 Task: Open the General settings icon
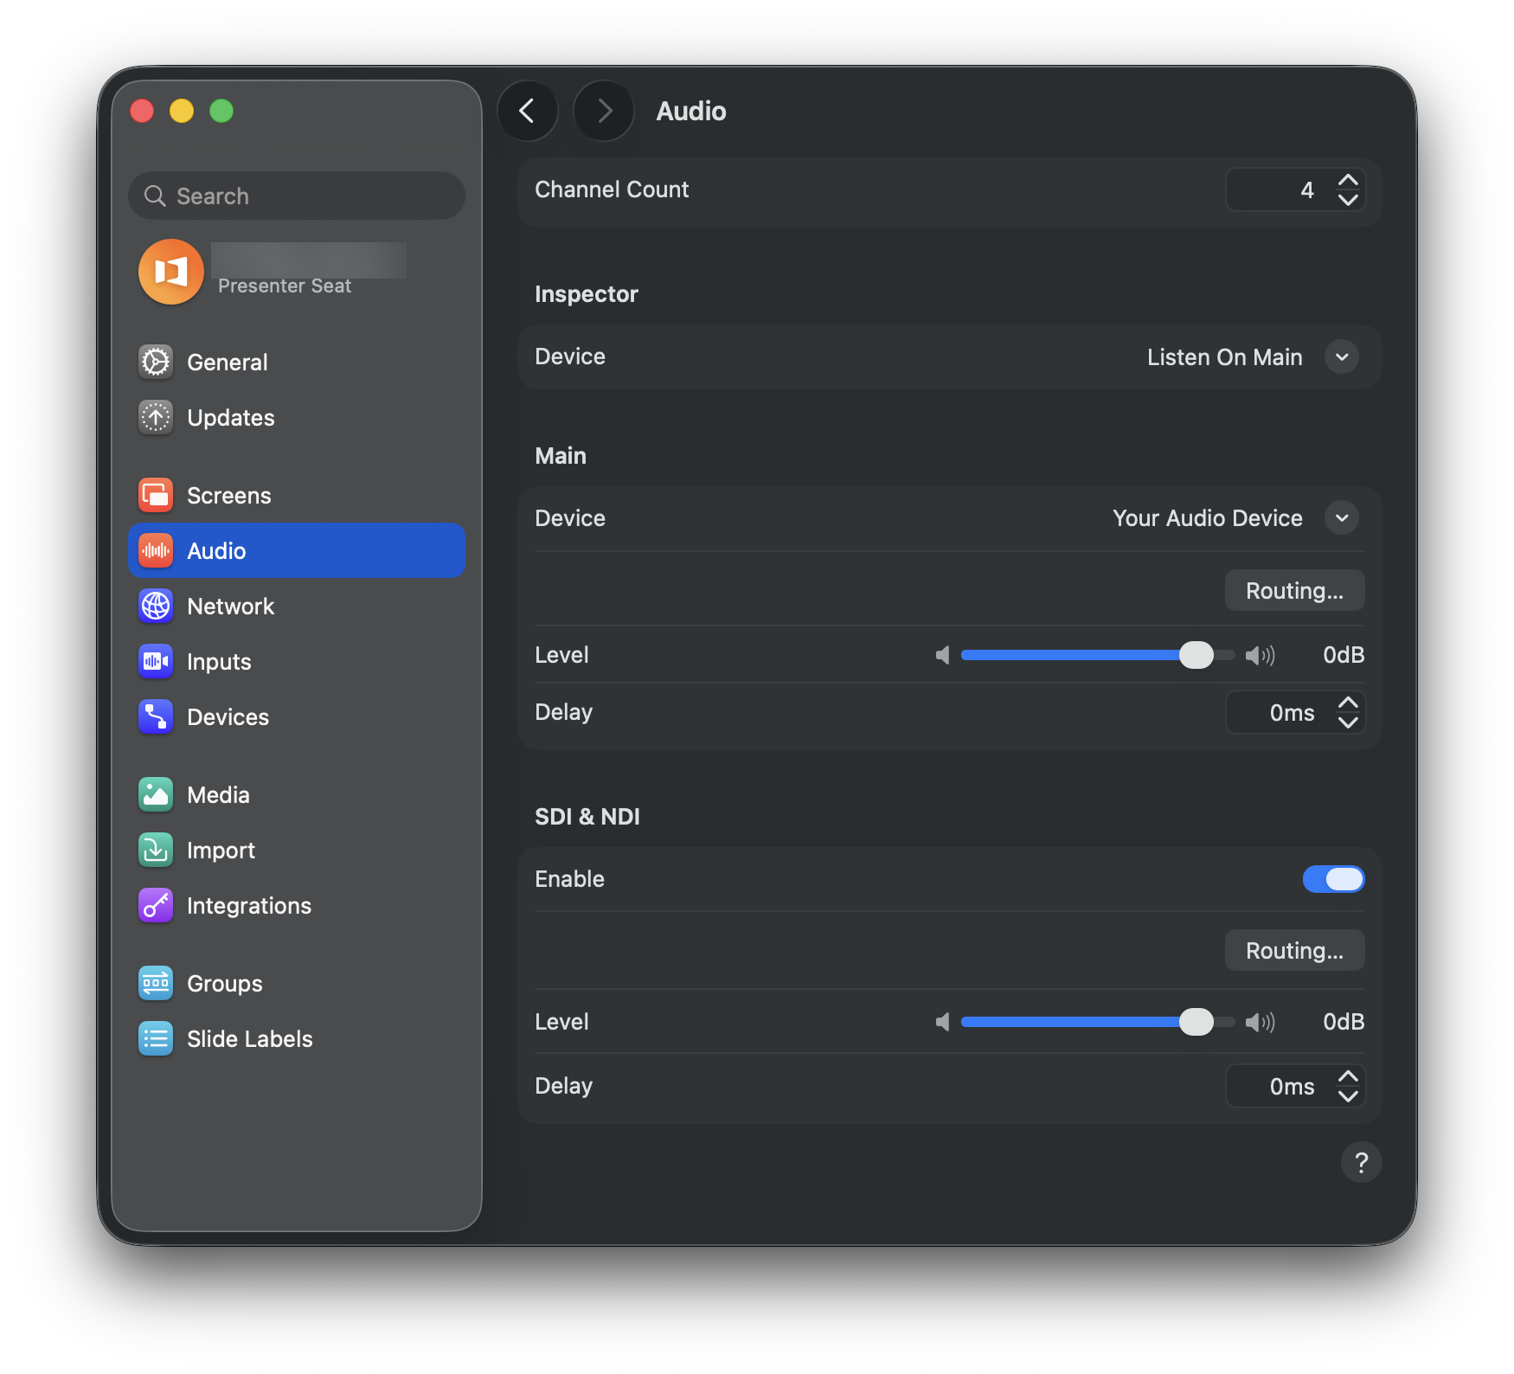point(156,362)
